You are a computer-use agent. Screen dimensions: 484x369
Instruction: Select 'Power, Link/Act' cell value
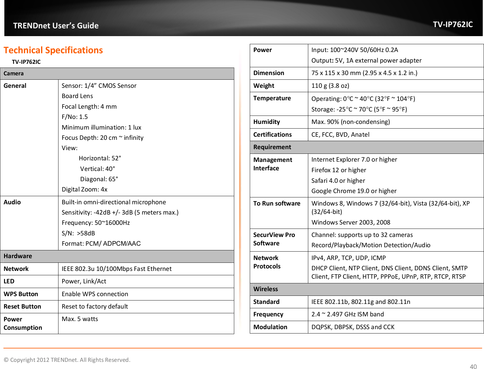[84, 281]
